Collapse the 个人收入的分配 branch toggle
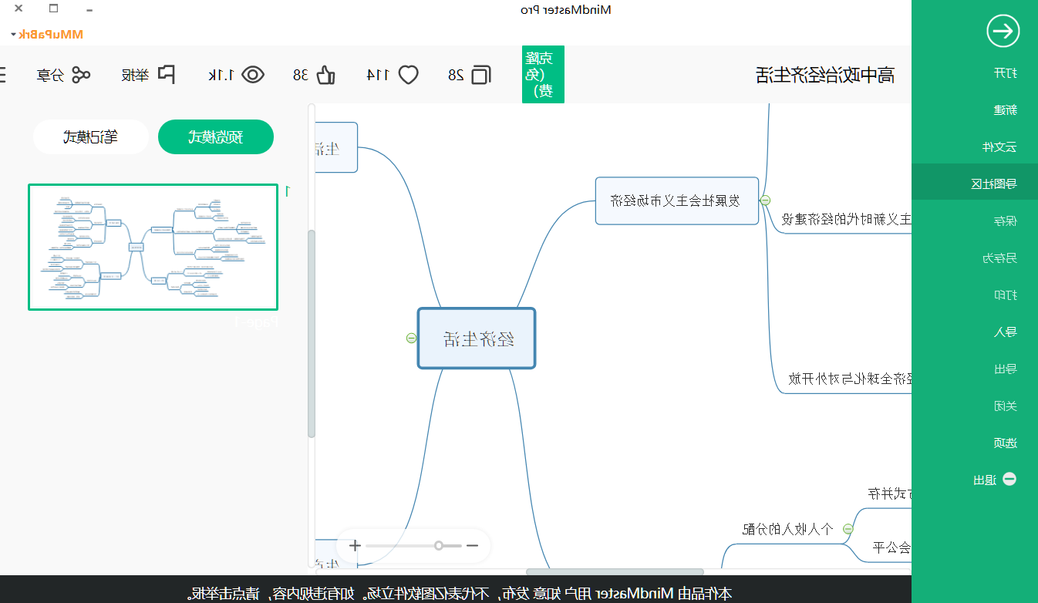Screen dimensions: 1038x603 [848, 529]
